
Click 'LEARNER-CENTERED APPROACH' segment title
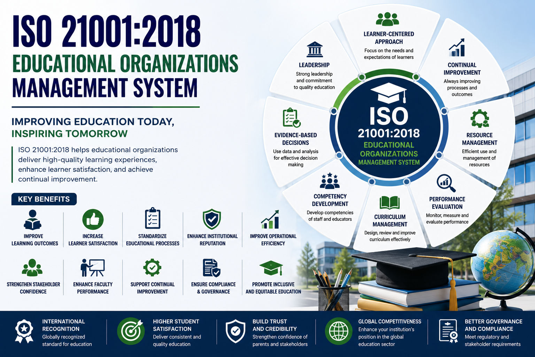[x=389, y=38]
